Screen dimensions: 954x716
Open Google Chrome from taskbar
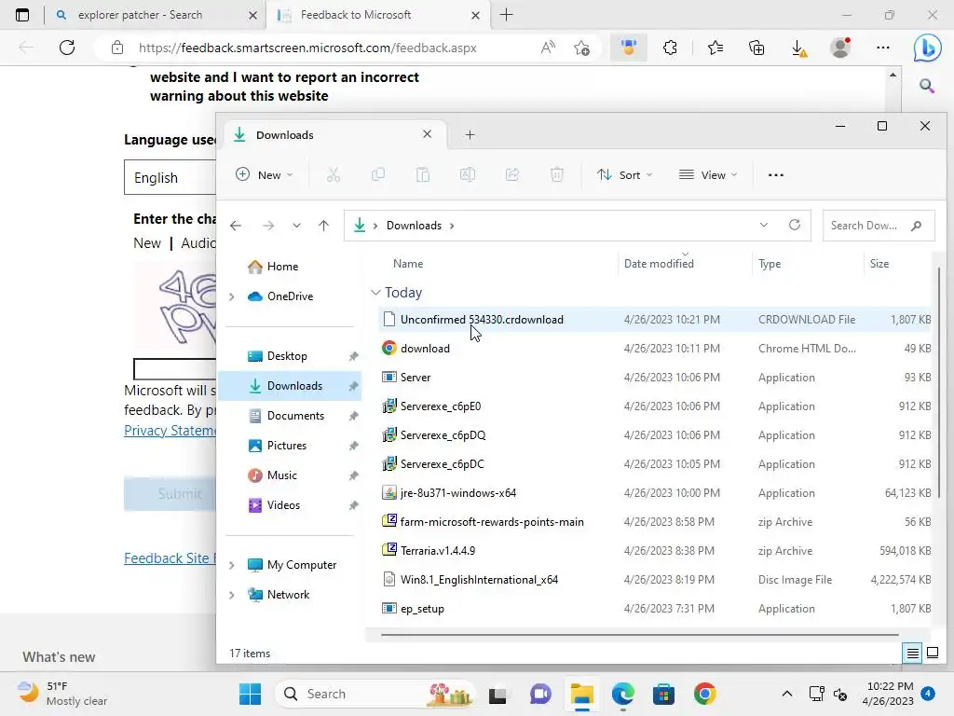(x=704, y=694)
